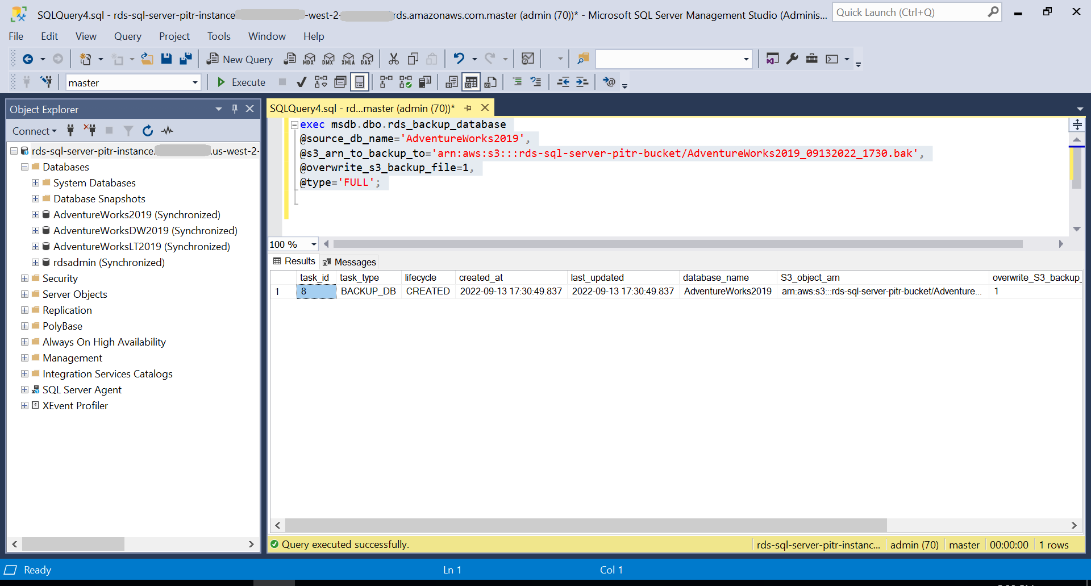Viewport: 1091px width, 586px height.
Task: Click the Disconnect icon in Object Explorer
Action: coord(89,131)
